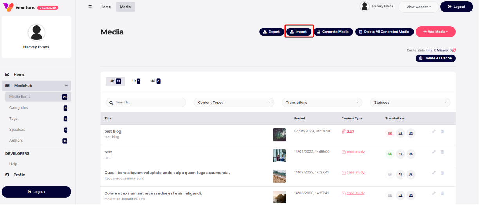Open Categories in sidebar
This screenshot has width=479, height=205.
[x=38, y=107]
